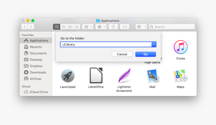Viewport: 216px width, 125px height.
Task: Click the Search field
Action: coord(172,27)
